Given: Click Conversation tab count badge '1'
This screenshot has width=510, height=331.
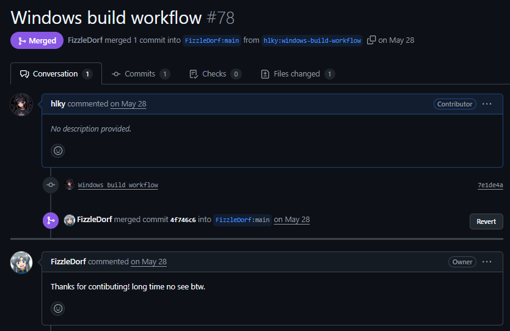Looking at the screenshot, I should click(x=87, y=74).
